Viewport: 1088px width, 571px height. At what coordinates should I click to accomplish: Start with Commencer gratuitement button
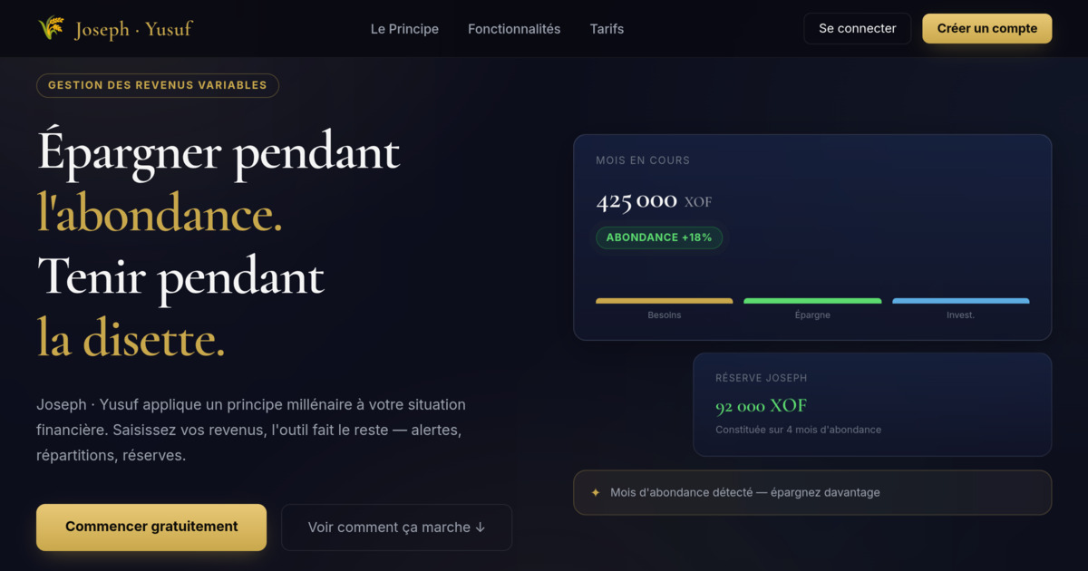click(x=151, y=527)
